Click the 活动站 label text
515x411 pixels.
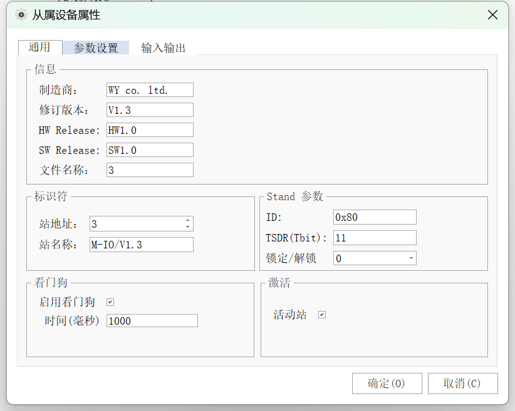click(x=290, y=315)
